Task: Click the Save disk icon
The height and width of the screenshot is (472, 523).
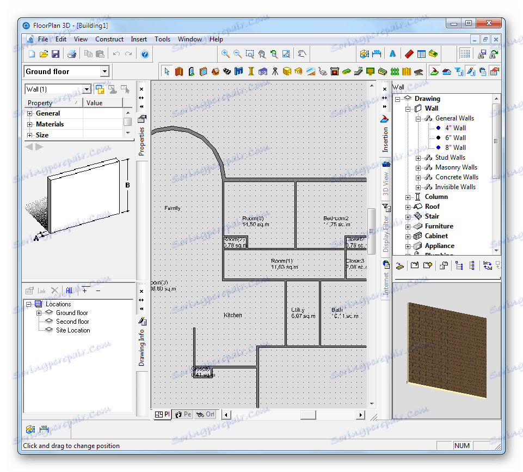Action: coord(55,54)
